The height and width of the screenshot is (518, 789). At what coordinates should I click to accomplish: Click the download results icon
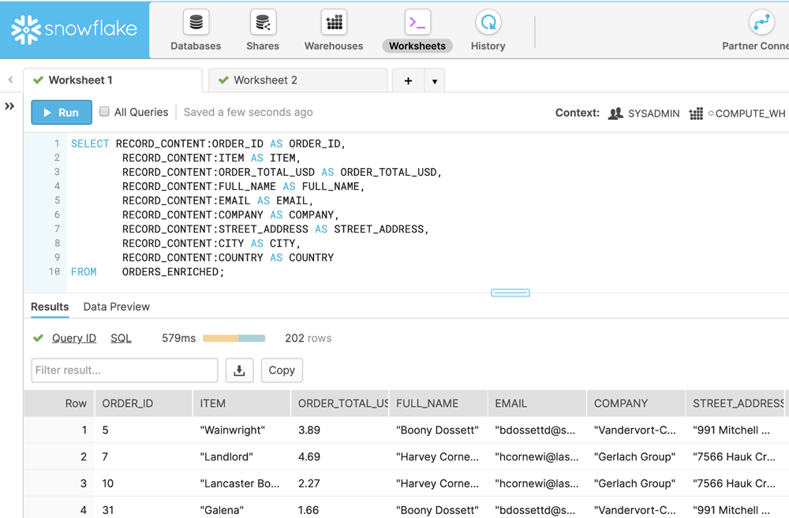240,370
